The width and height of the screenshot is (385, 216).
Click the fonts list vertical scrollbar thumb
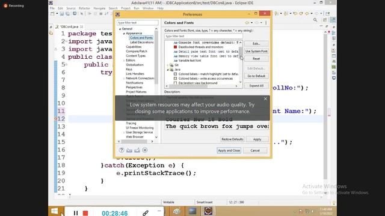(x=241, y=52)
